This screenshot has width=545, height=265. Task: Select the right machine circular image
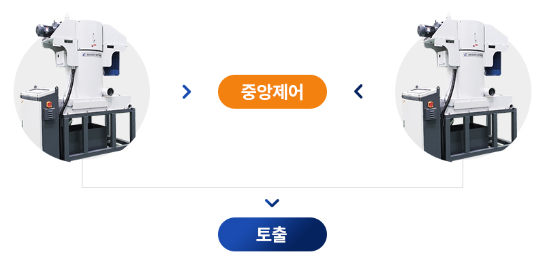click(x=463, y=88)
